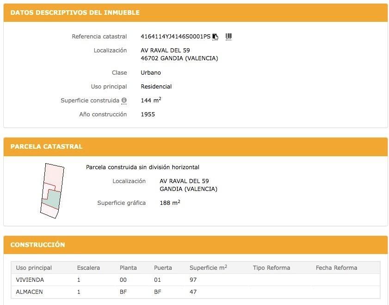Click the Escalera column header
Viewport: 389px width, 305px height.
(x=88, y=267)
